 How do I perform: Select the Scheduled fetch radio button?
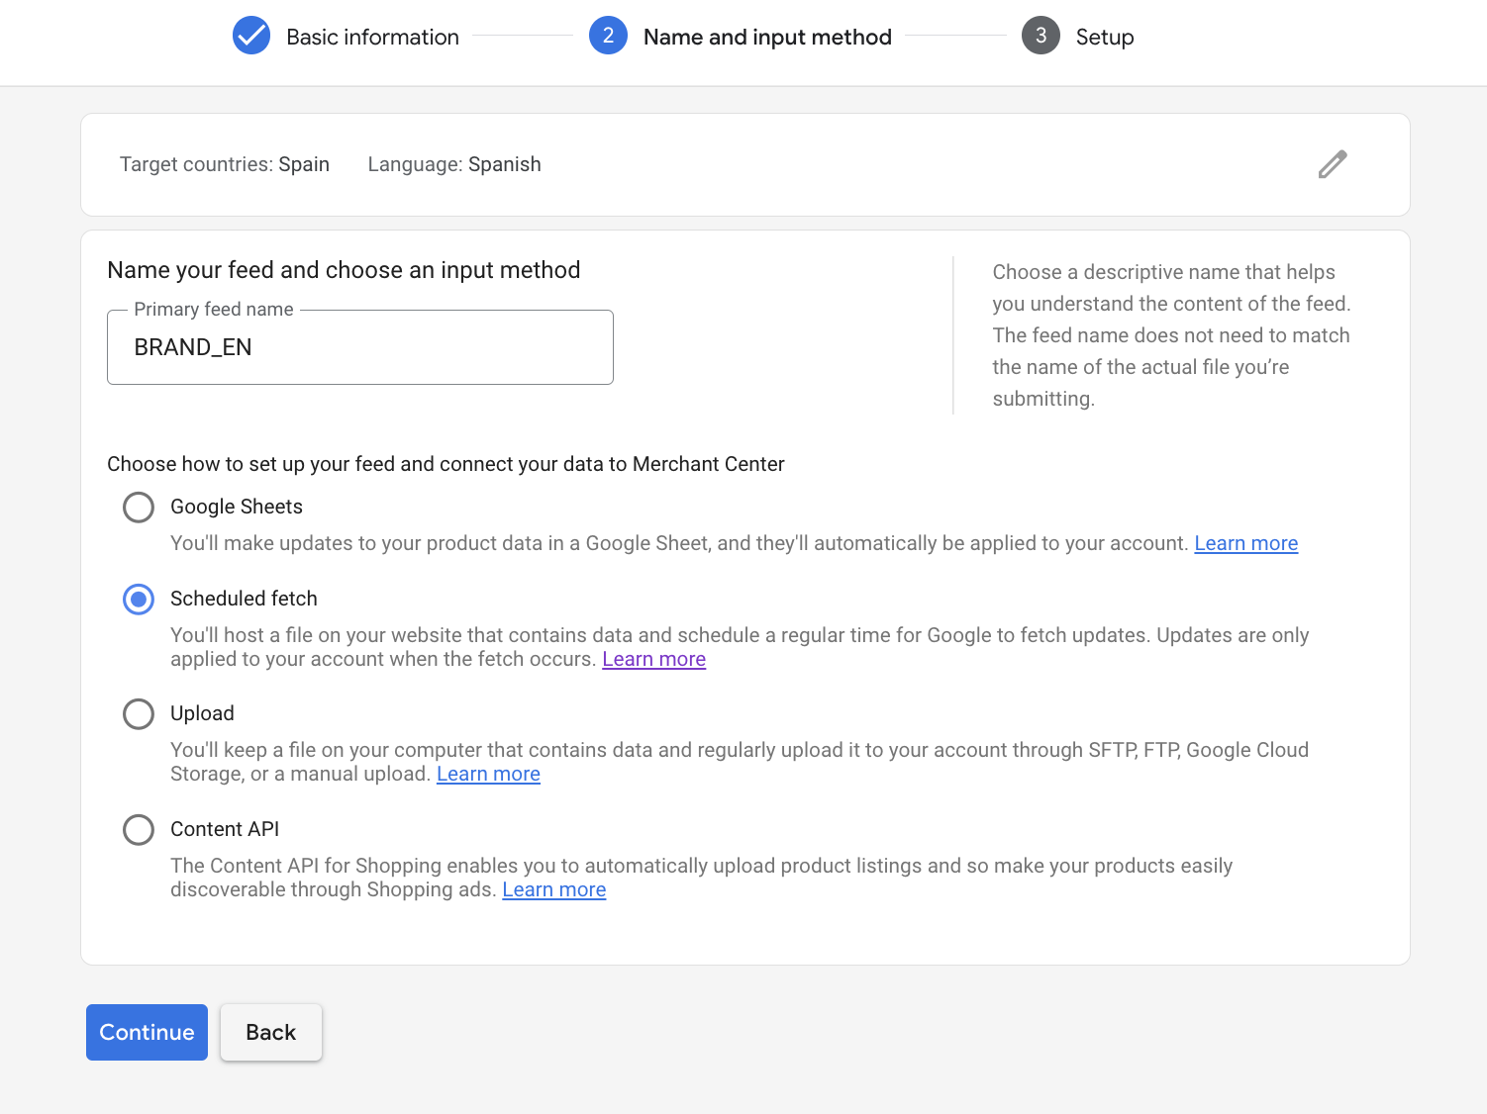pos(139,600)
